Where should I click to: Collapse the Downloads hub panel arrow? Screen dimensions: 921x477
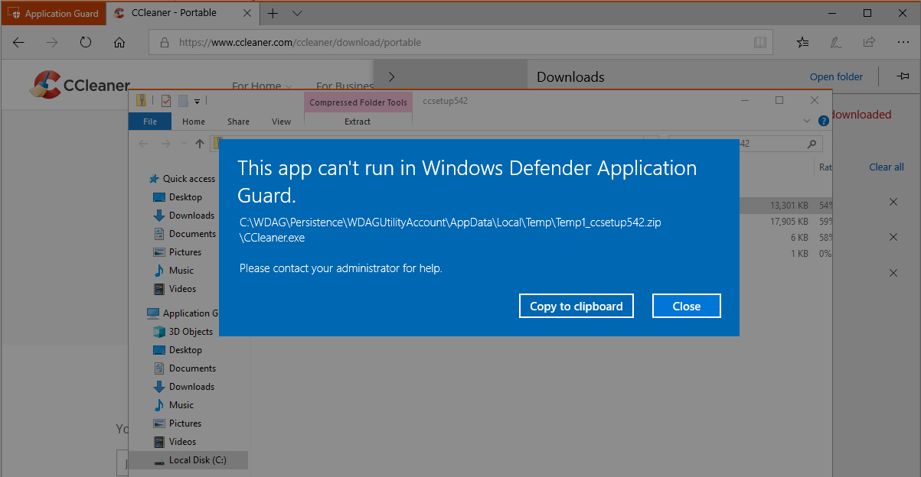click(391, 76)
